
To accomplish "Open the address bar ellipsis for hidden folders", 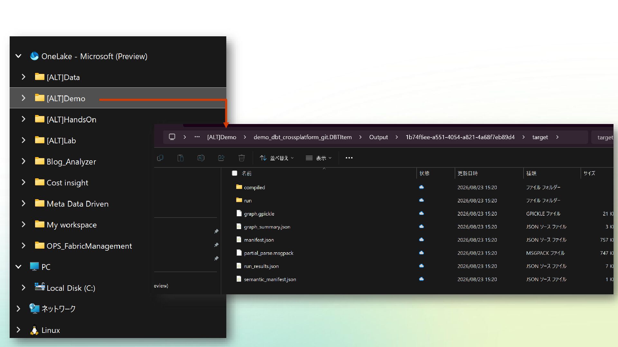I will (x=197, y=137).
